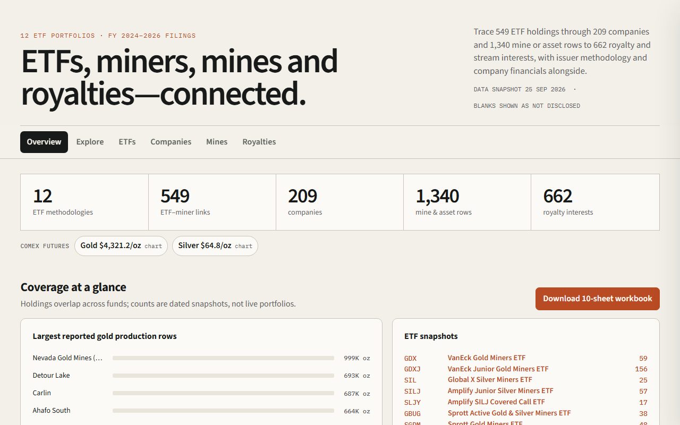The height and width of the screenshot is (425, 680).
Task: Open the ETFs tab
Action: coord(127,142)
